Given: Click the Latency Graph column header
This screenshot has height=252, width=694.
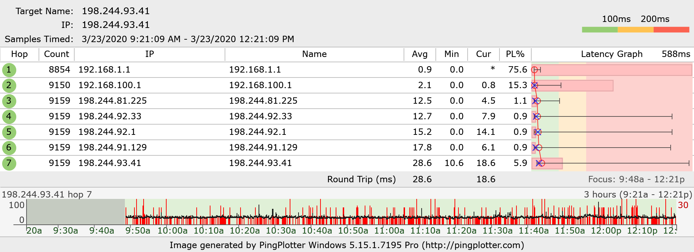Looking at the screenshot, I should [612, 54].
